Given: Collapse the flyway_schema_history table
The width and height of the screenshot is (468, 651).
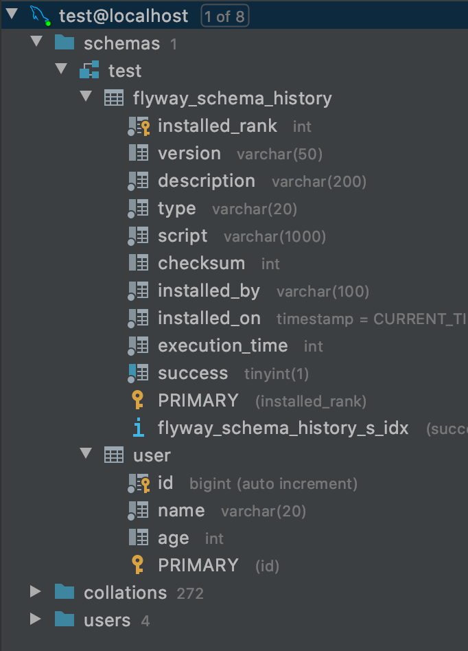Looking at the screenshot, I should coord(86,97).
